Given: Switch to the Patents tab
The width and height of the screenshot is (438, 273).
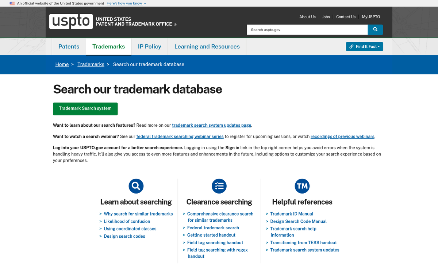Looking at the screenshot, I should pyautogui.click(x=69, y=47).
